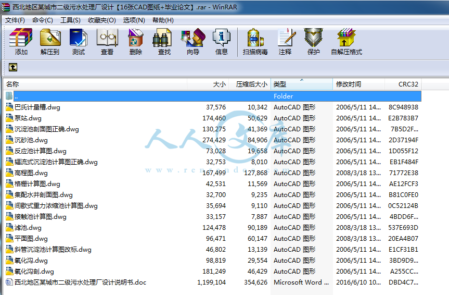This screenshot has height=295, width=449.
Task: Select 西北地区某城市二级污水处理厂设计说明书.doc name
Action: (x=80, y=282)
